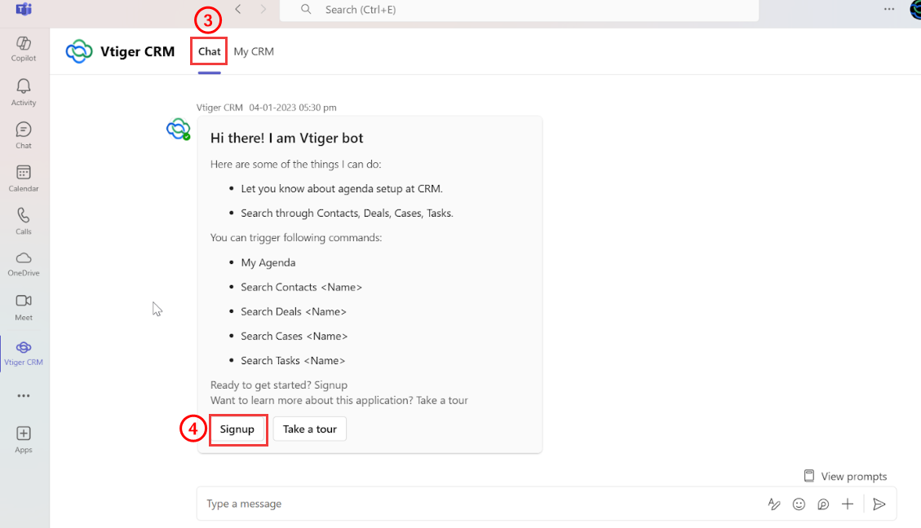Image resolution: width=921 pixels, height=528 pixels.
Task: Switch to the Chat tab
Action: point(209,51)
